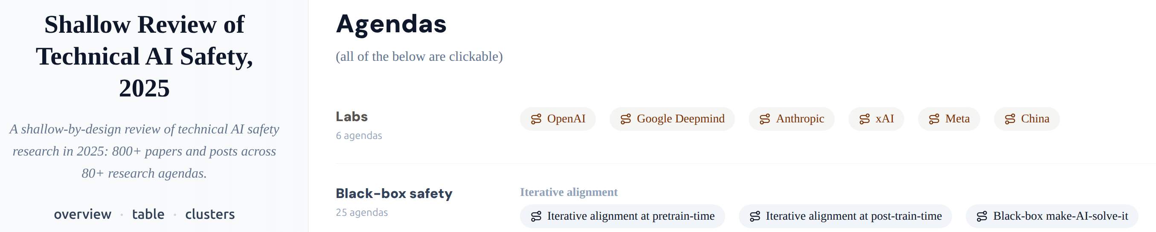Switch to the table view
The height and width of the screenshot is (232, 1156).
point(148,215)
